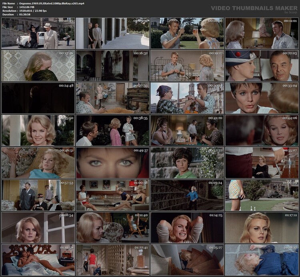This screenshot has width=300, height=277.
Task: Open the thumbnail stamped 00:02:45
Action: (38, 33)
